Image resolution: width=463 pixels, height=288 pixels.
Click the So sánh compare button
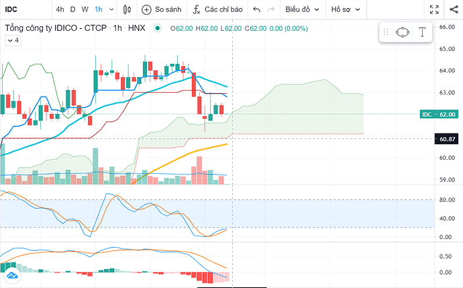point(162,9)
